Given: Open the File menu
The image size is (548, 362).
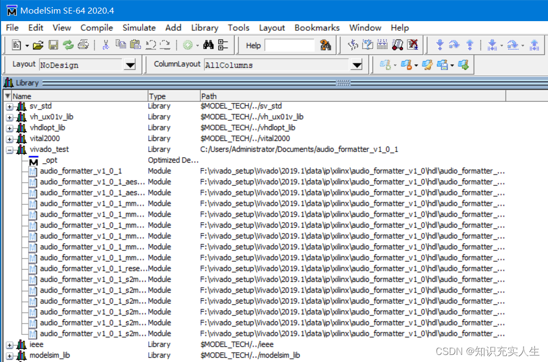Looking at the screenshot, I should (x=12, y=28).
